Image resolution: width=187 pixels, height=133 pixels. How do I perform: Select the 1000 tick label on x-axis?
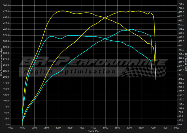pos(10,128)
